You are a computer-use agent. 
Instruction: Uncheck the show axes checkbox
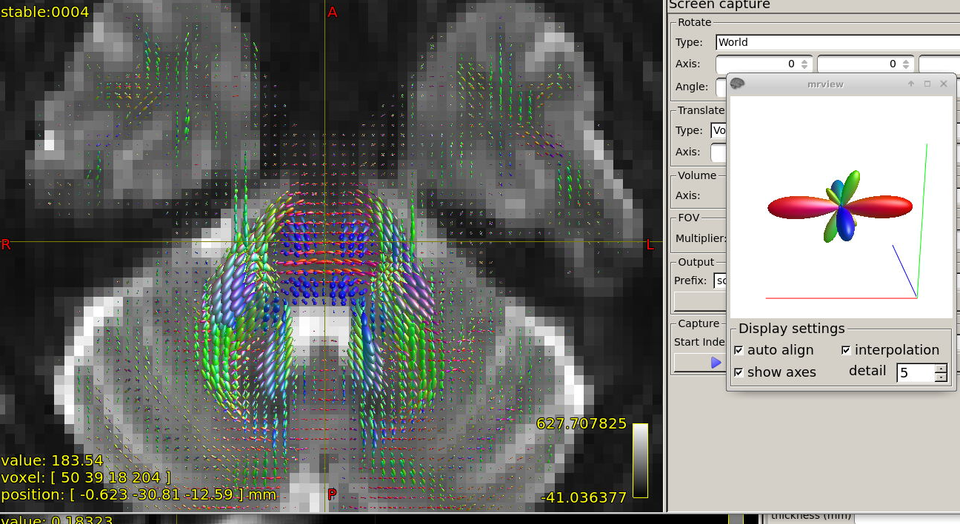click(739, 372)
